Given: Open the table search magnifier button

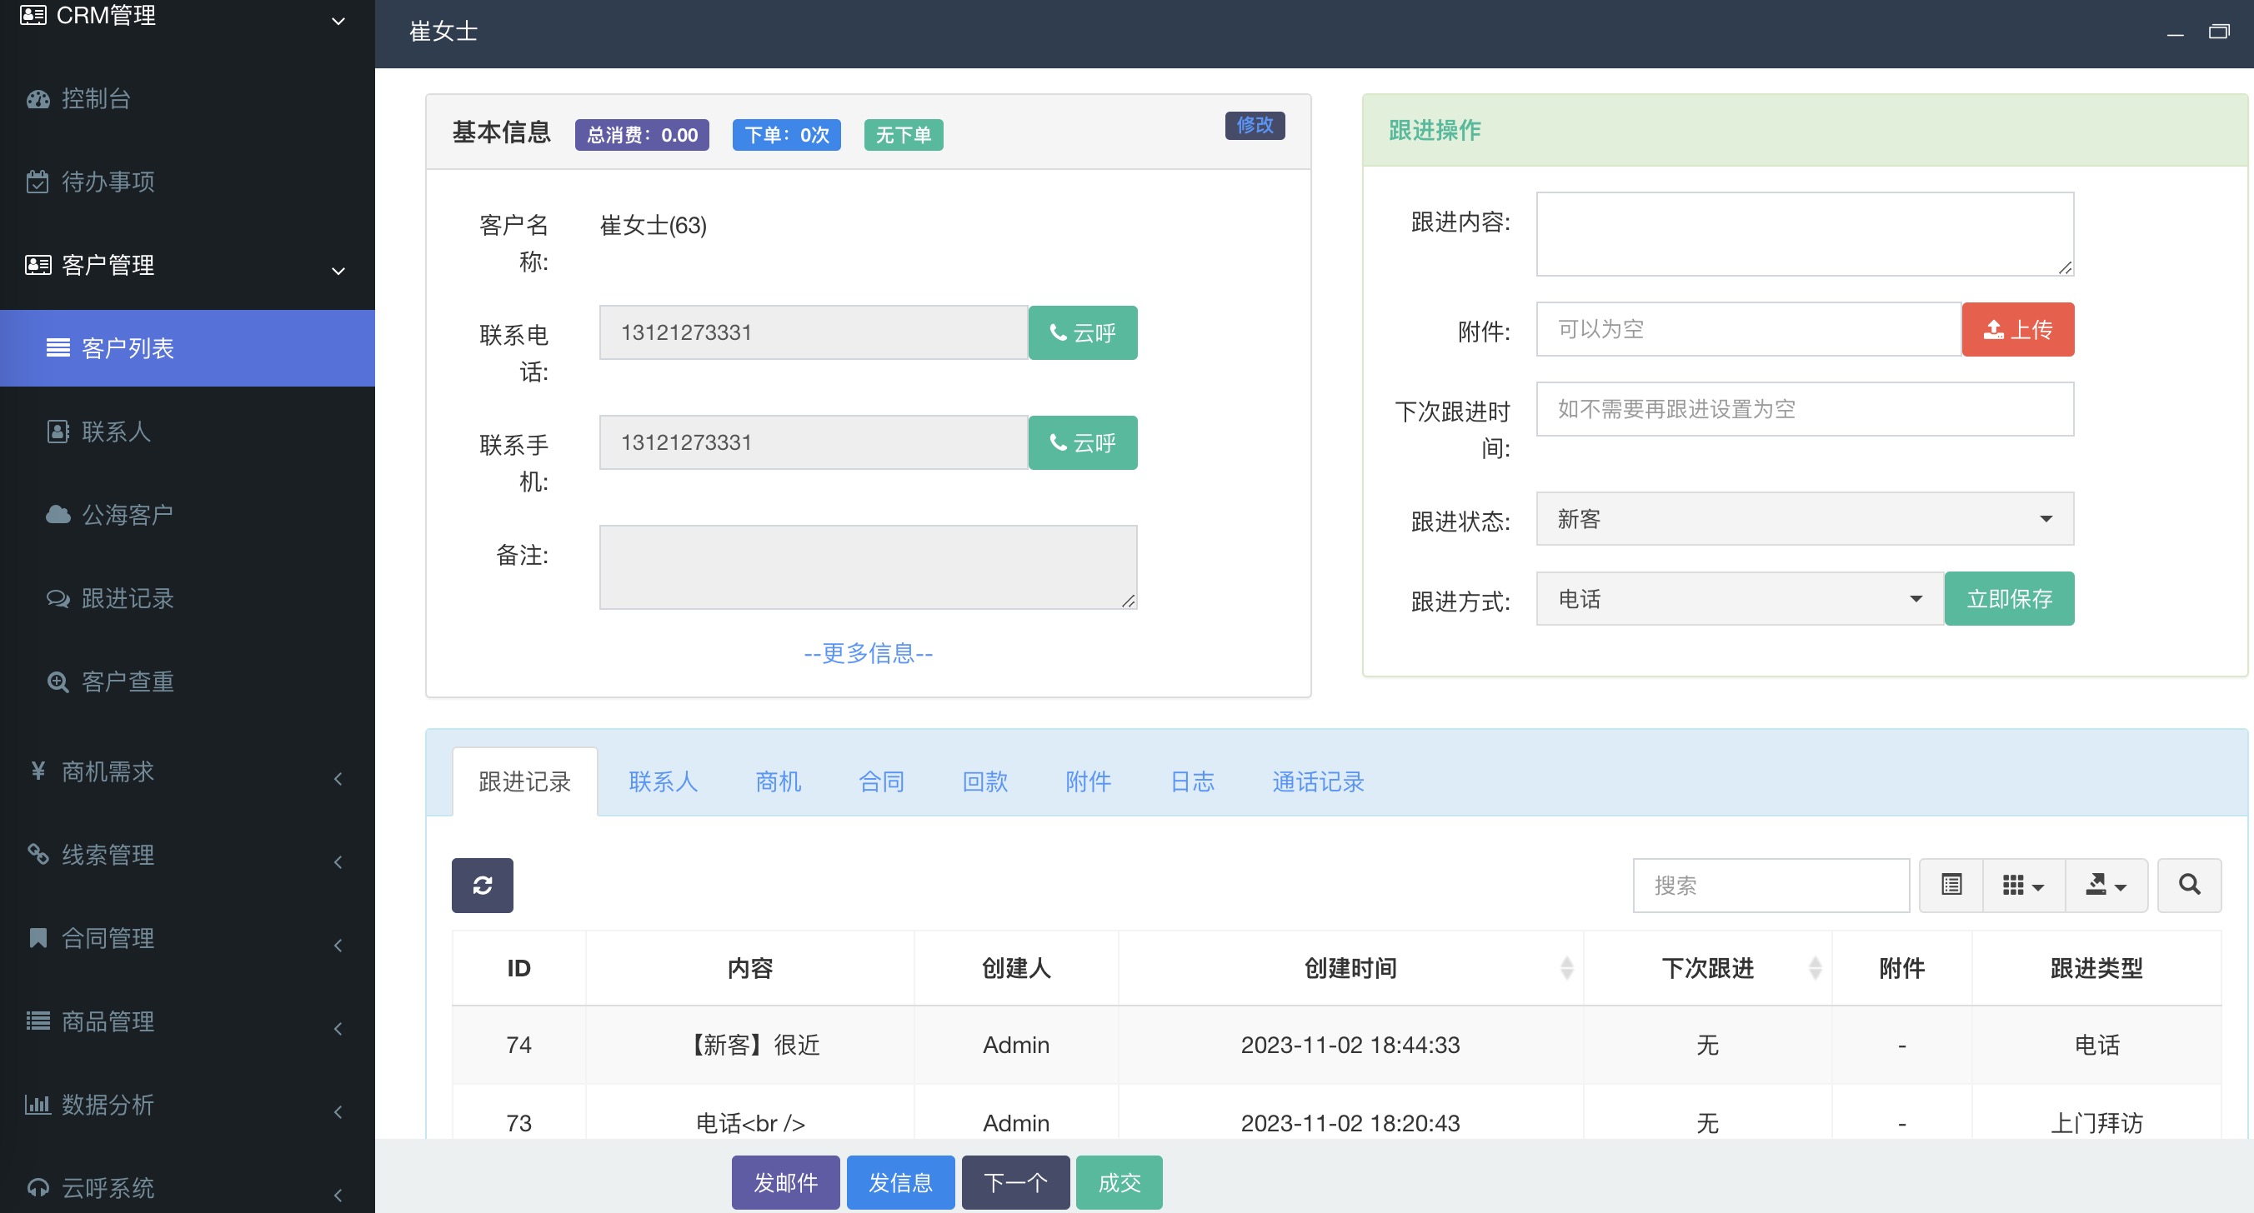Looking at the screenshot, I should (x=2189, y=885).
